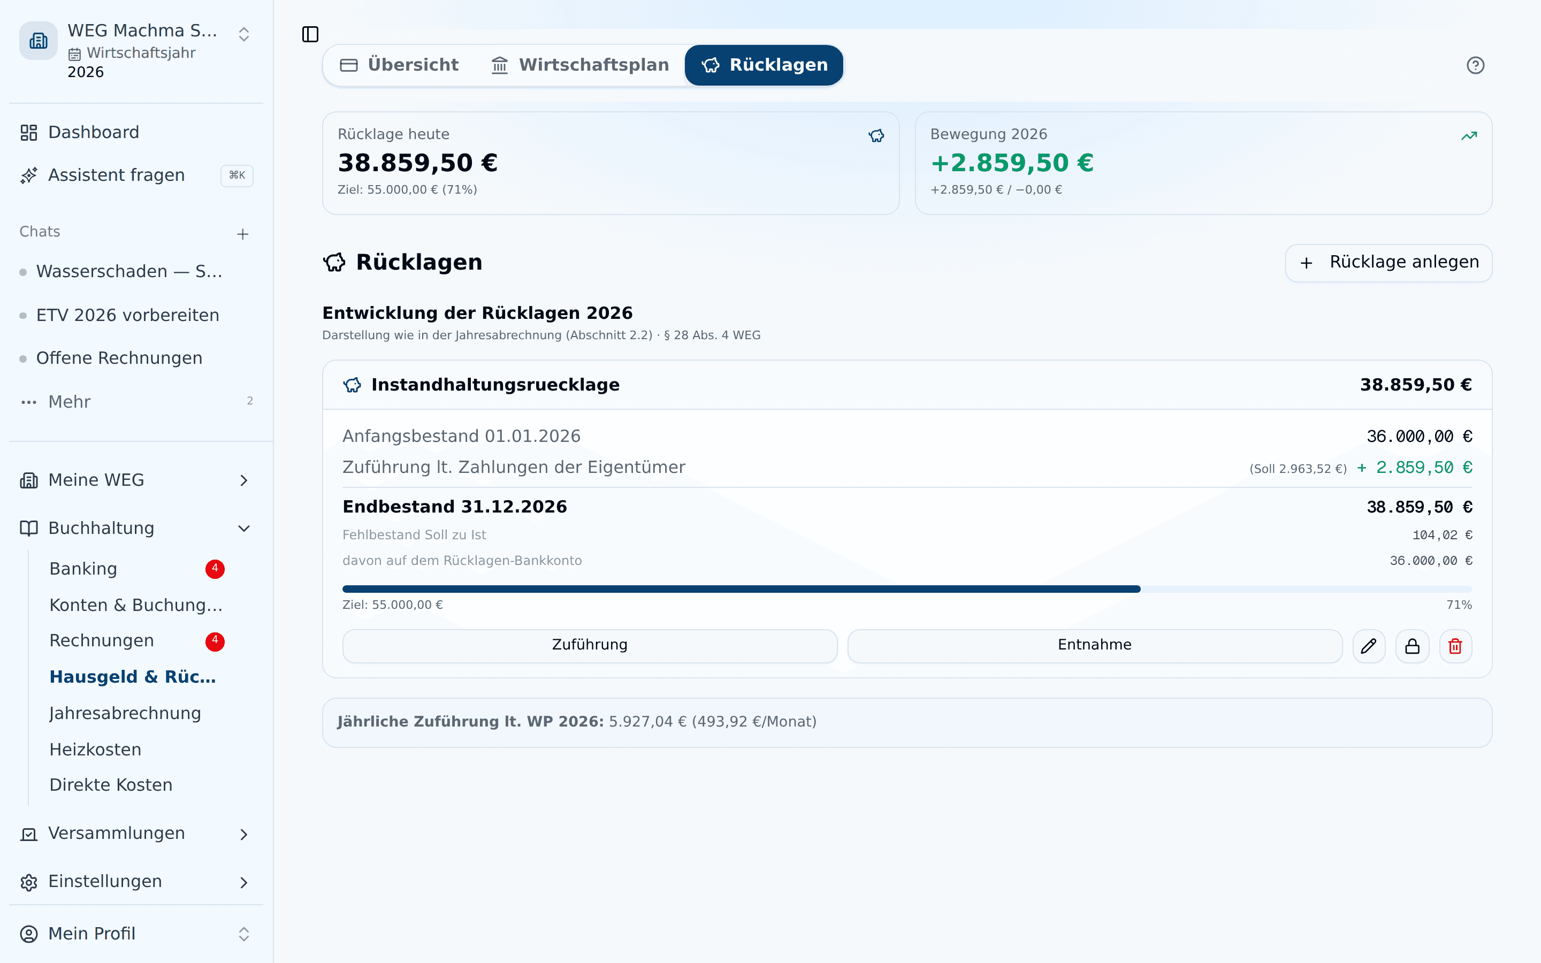This screenshot has width=1541, height=963.
Task: Expand the Versammlungen section chevron
Action: (x=244, y=834)
